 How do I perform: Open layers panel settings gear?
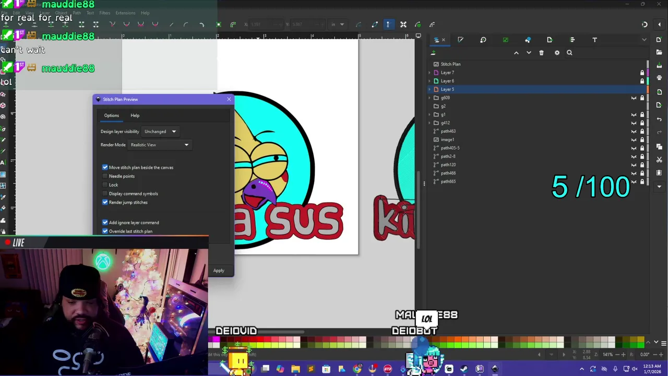pos(557,53)
